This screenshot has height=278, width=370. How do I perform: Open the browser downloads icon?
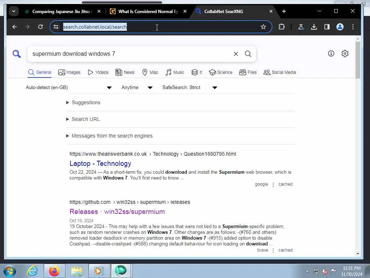coord(314,27)
